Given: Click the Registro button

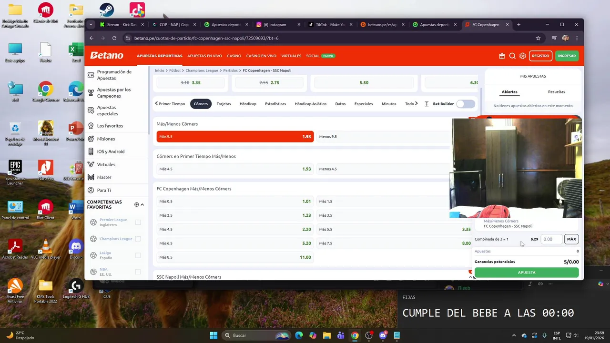Looking at the screenshot, I should [540, 56].
